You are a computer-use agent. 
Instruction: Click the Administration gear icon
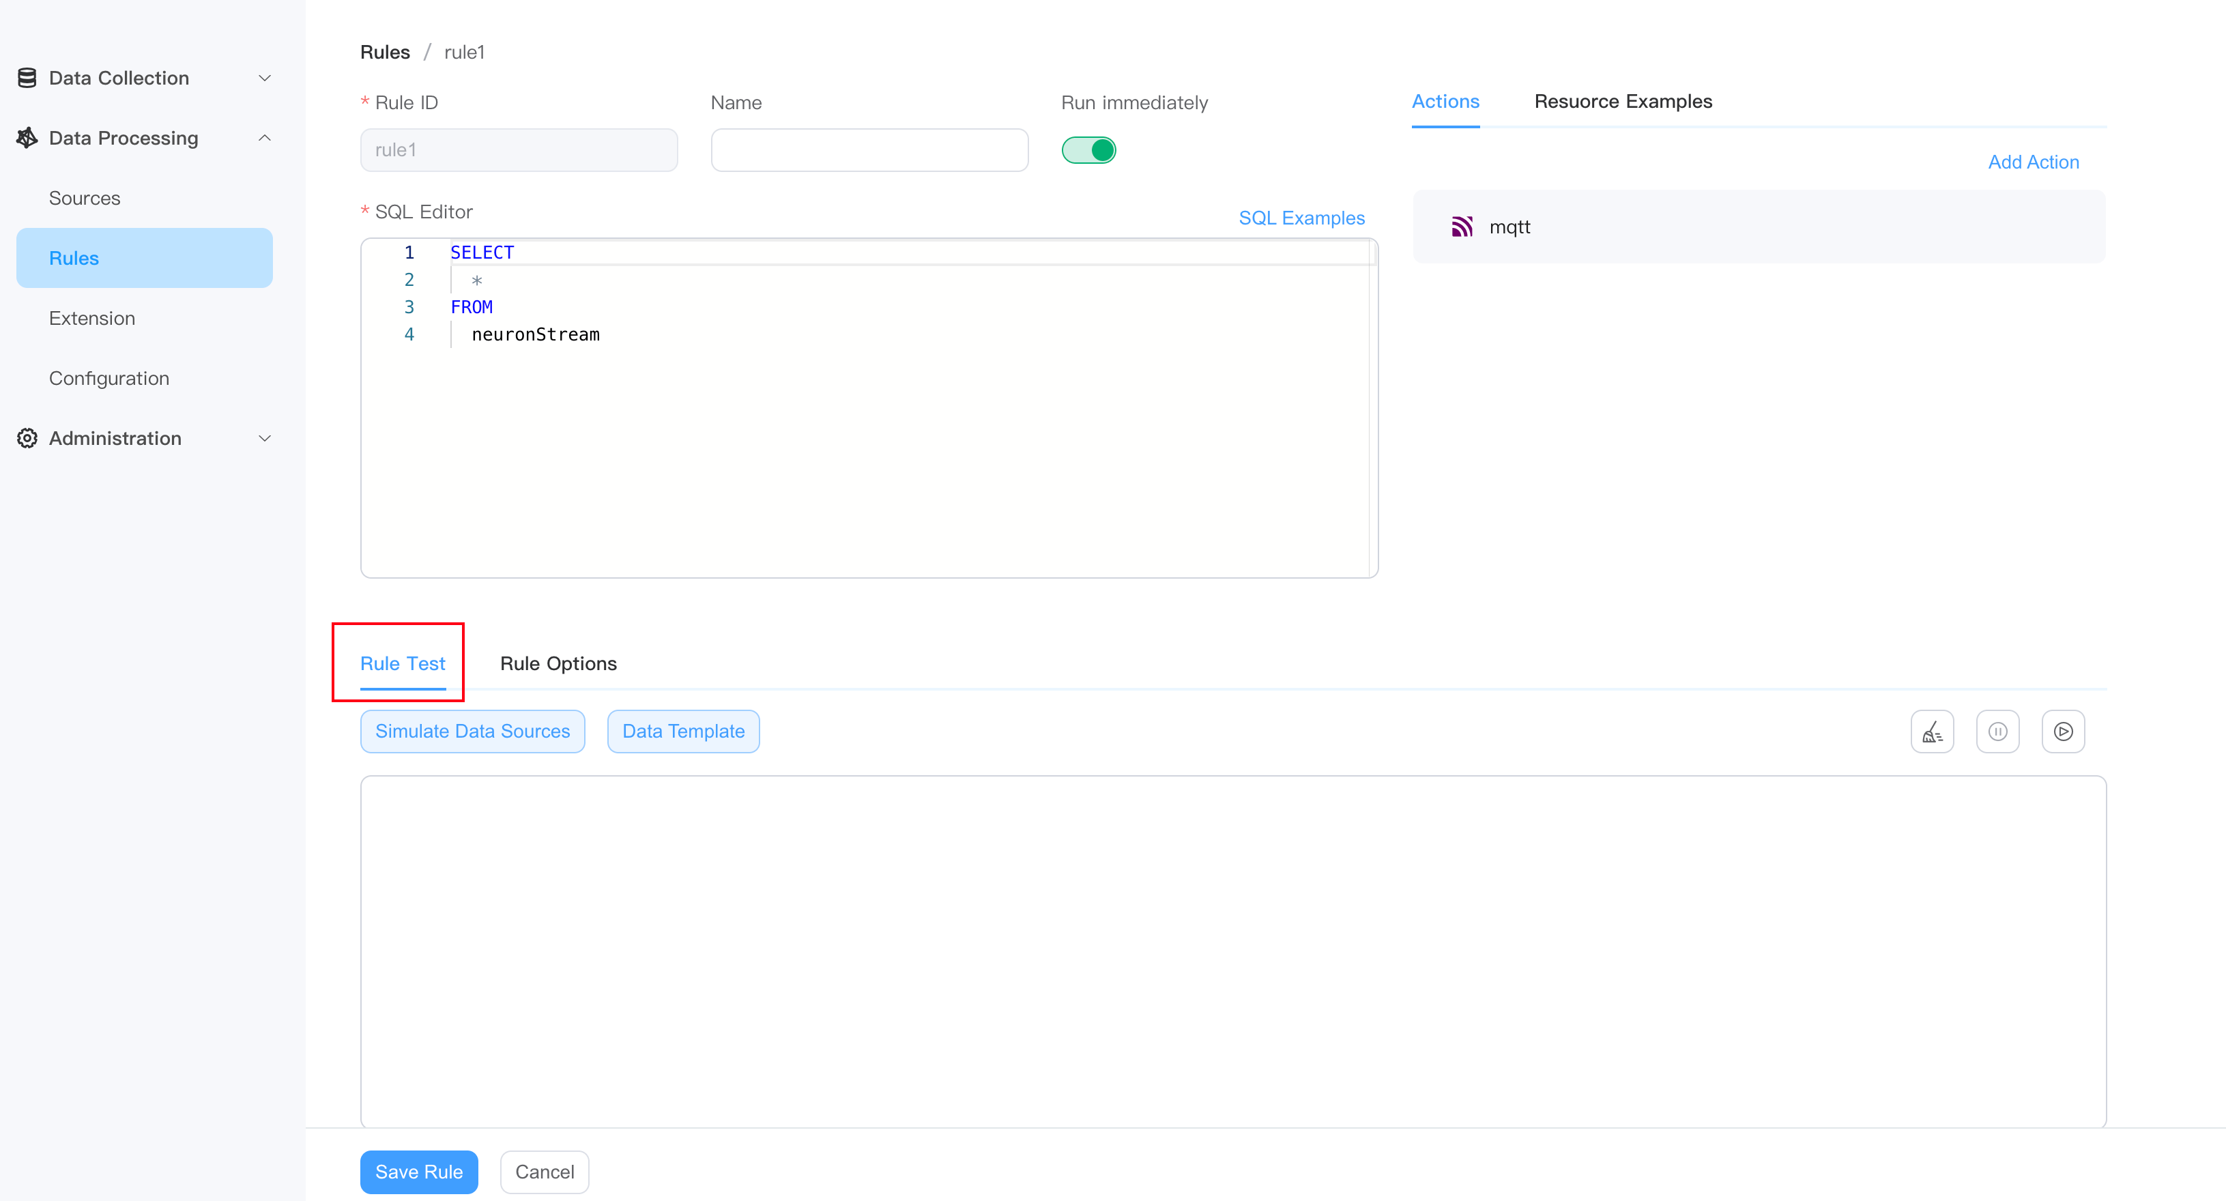pos(27,438)
